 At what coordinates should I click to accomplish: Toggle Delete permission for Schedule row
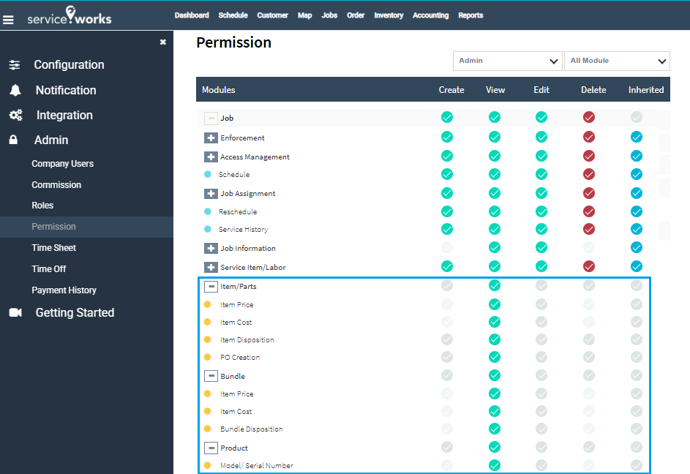point(589,174)
